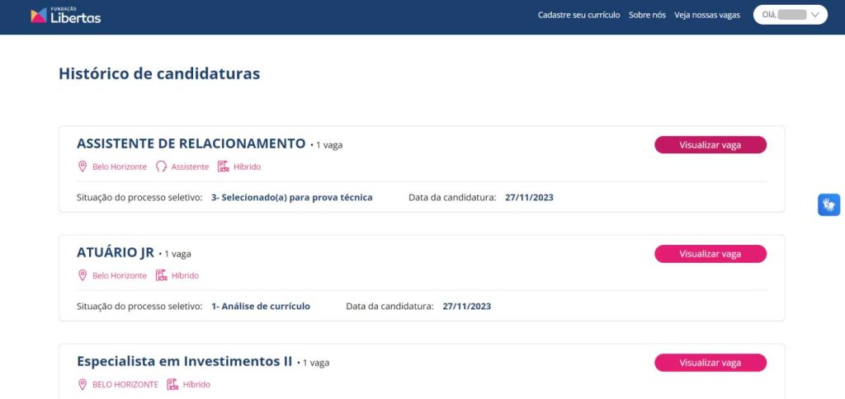Select Híbrido icon in Especialista em Investimentos card
845x399 pixels.
click(x=172, y=384)
